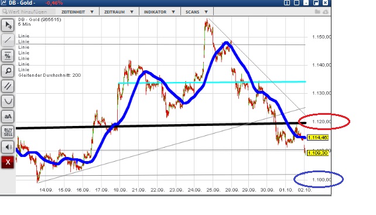Click the chart icon in title bar
Image resolution: width=376 pixels, height=215 pixels.
point(4,3)
